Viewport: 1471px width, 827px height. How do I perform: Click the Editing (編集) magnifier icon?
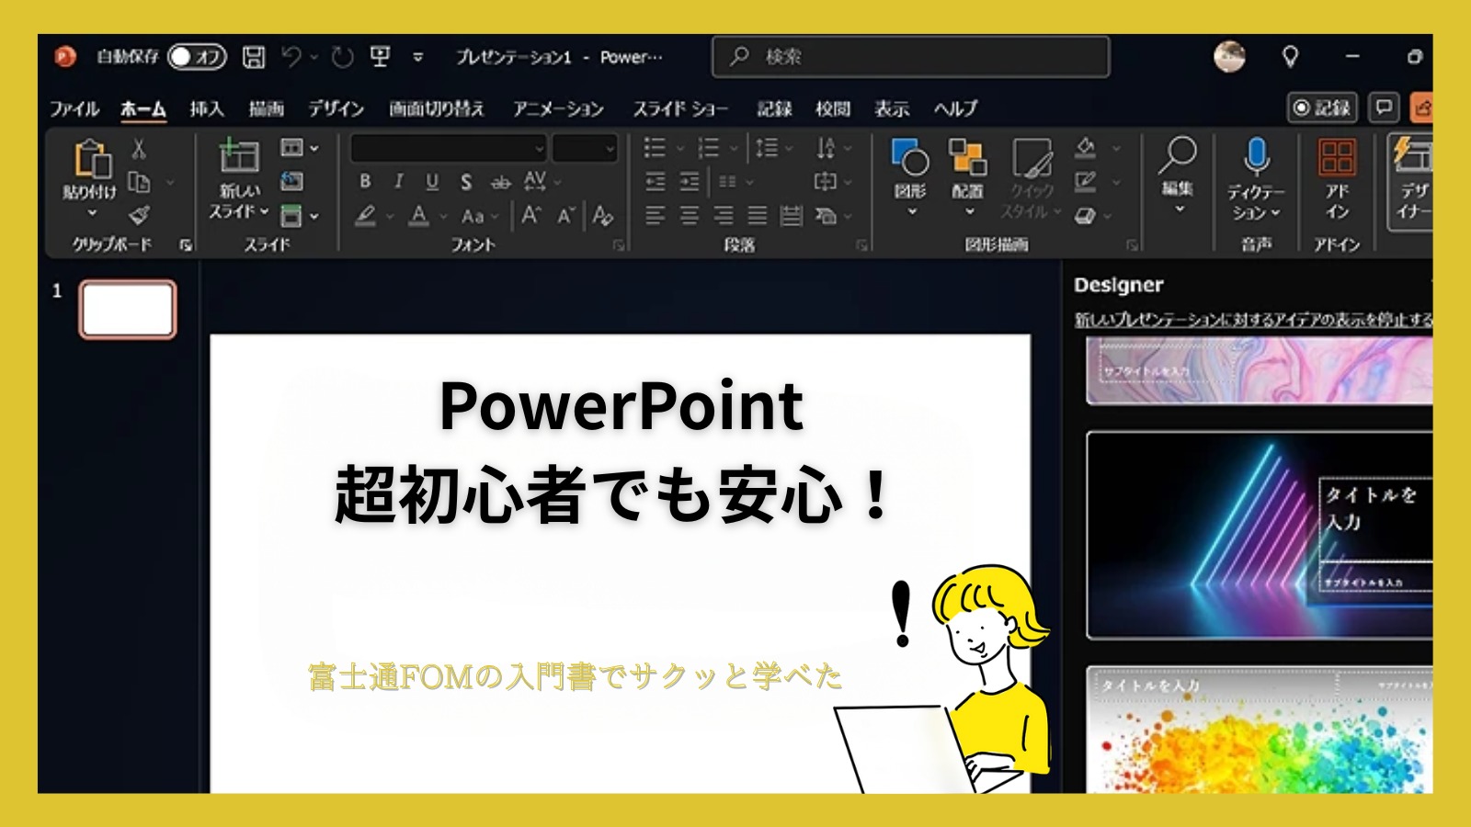pyautogui.click(x=1178, y=155)
